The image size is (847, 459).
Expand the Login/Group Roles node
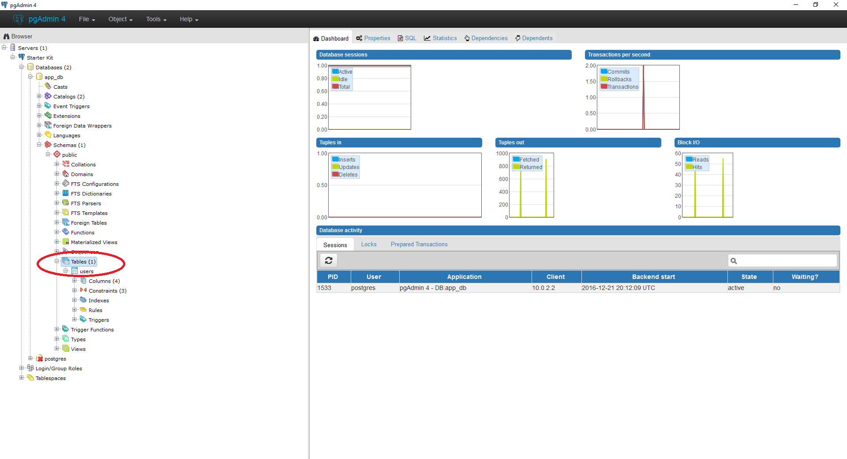[x=22, y=368]
